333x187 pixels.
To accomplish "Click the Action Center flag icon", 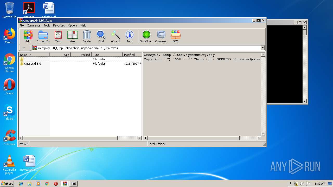I will click(x=308, y=184).
